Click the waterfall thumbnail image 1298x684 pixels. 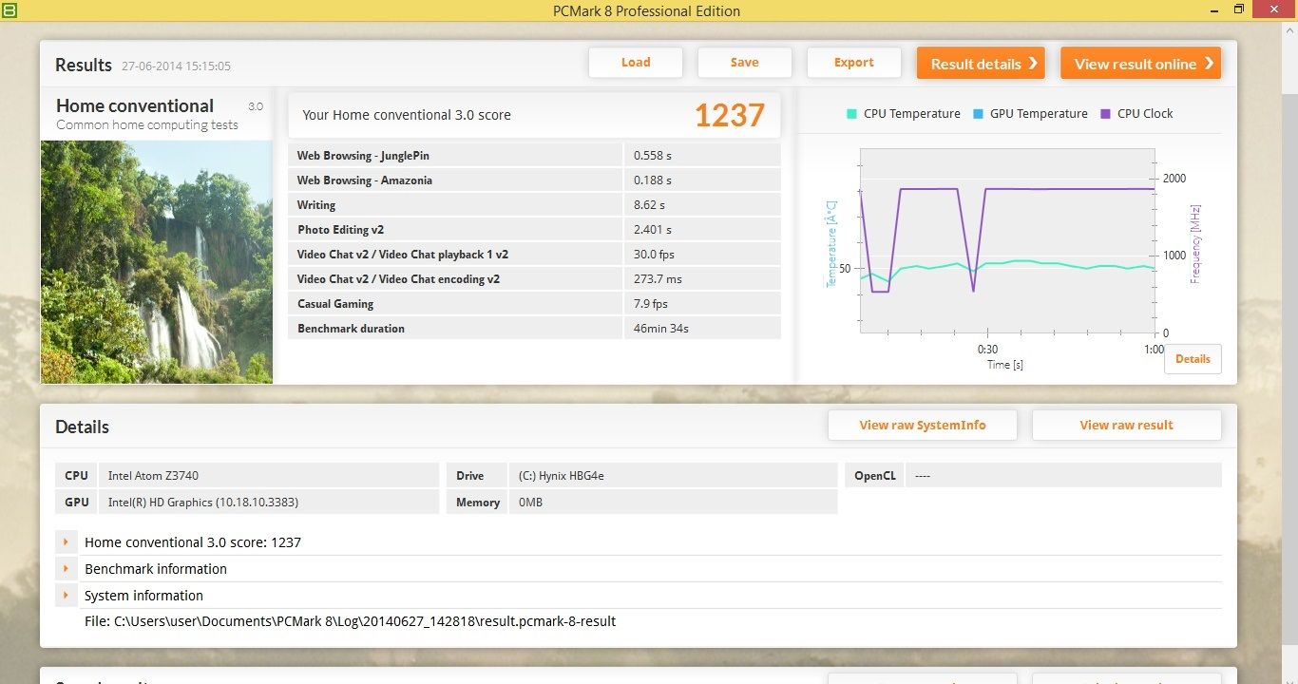[157, 262]
